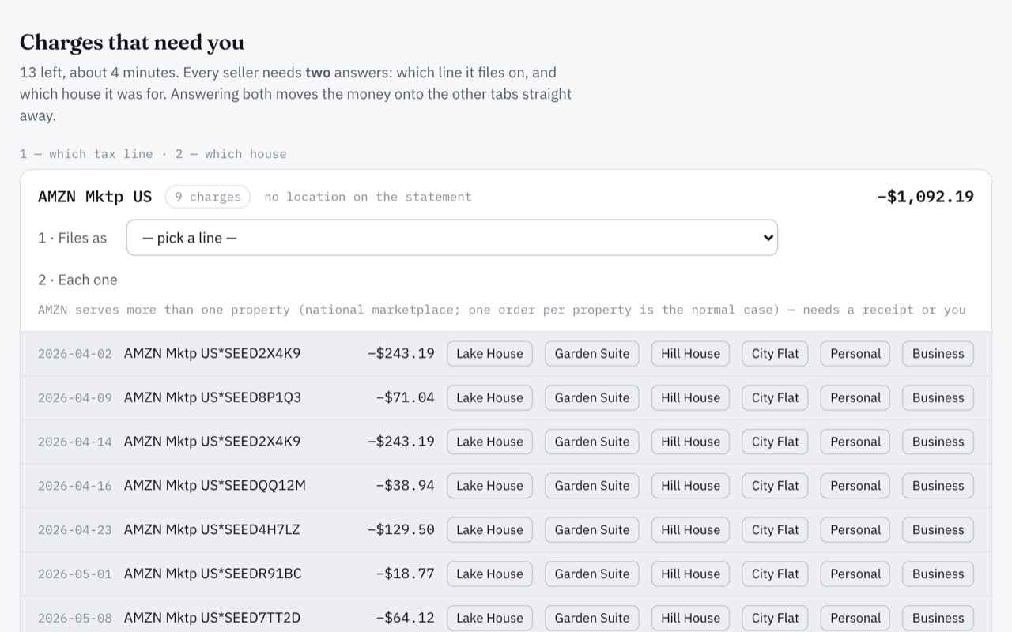Select Hill House for the -$64.12 charge
1012x632 pixels.
tap(690, 618)
